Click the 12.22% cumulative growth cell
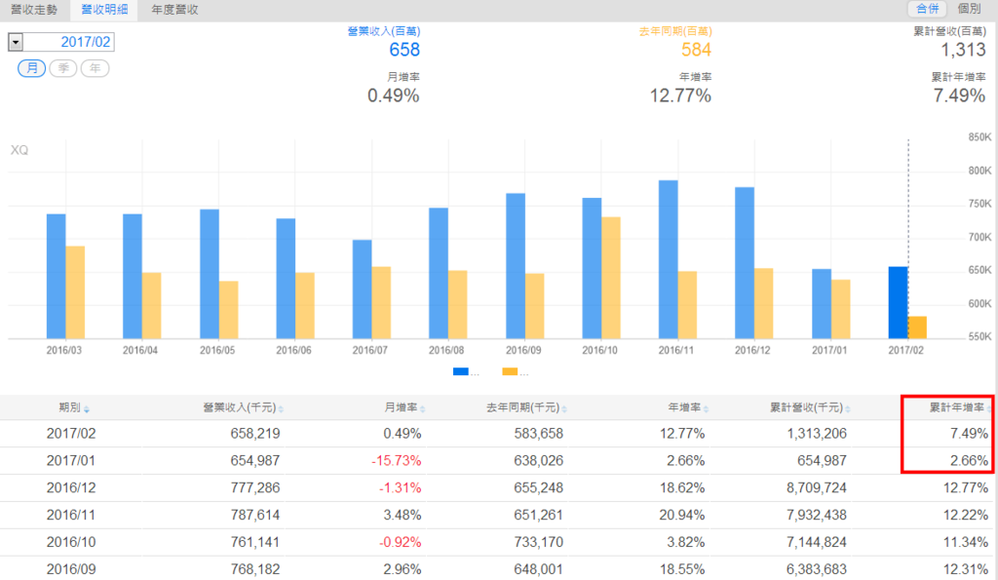 [x=966, y=515]
